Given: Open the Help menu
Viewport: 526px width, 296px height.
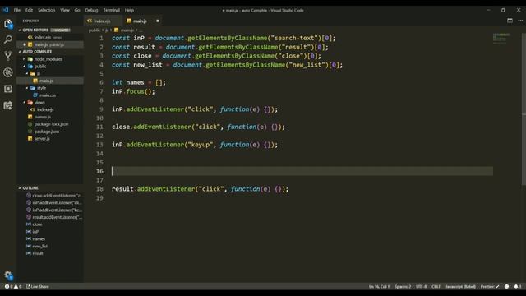Looking at the screenshot, I should coord(129,10).
